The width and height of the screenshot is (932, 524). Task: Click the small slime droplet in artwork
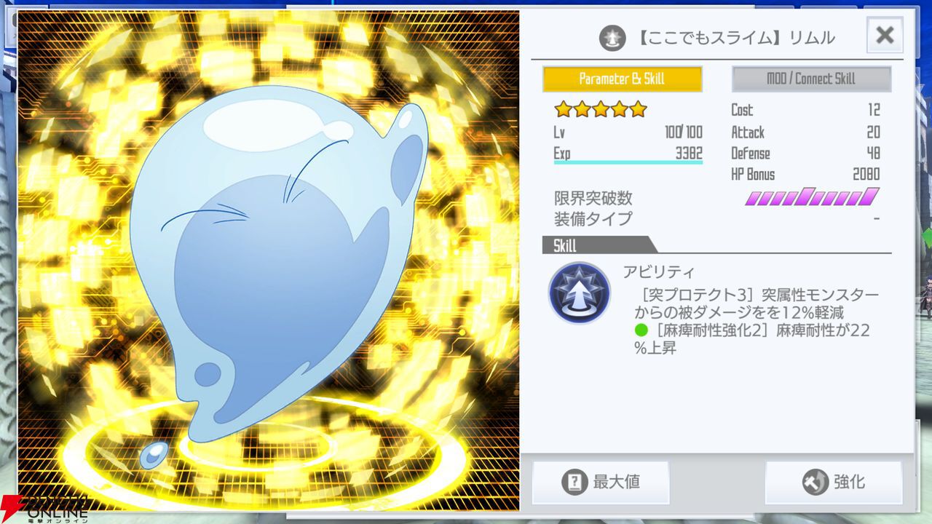click(154, 454)
